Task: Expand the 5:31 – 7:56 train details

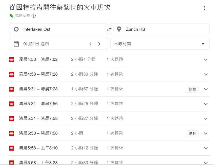Action: point(206,104)
